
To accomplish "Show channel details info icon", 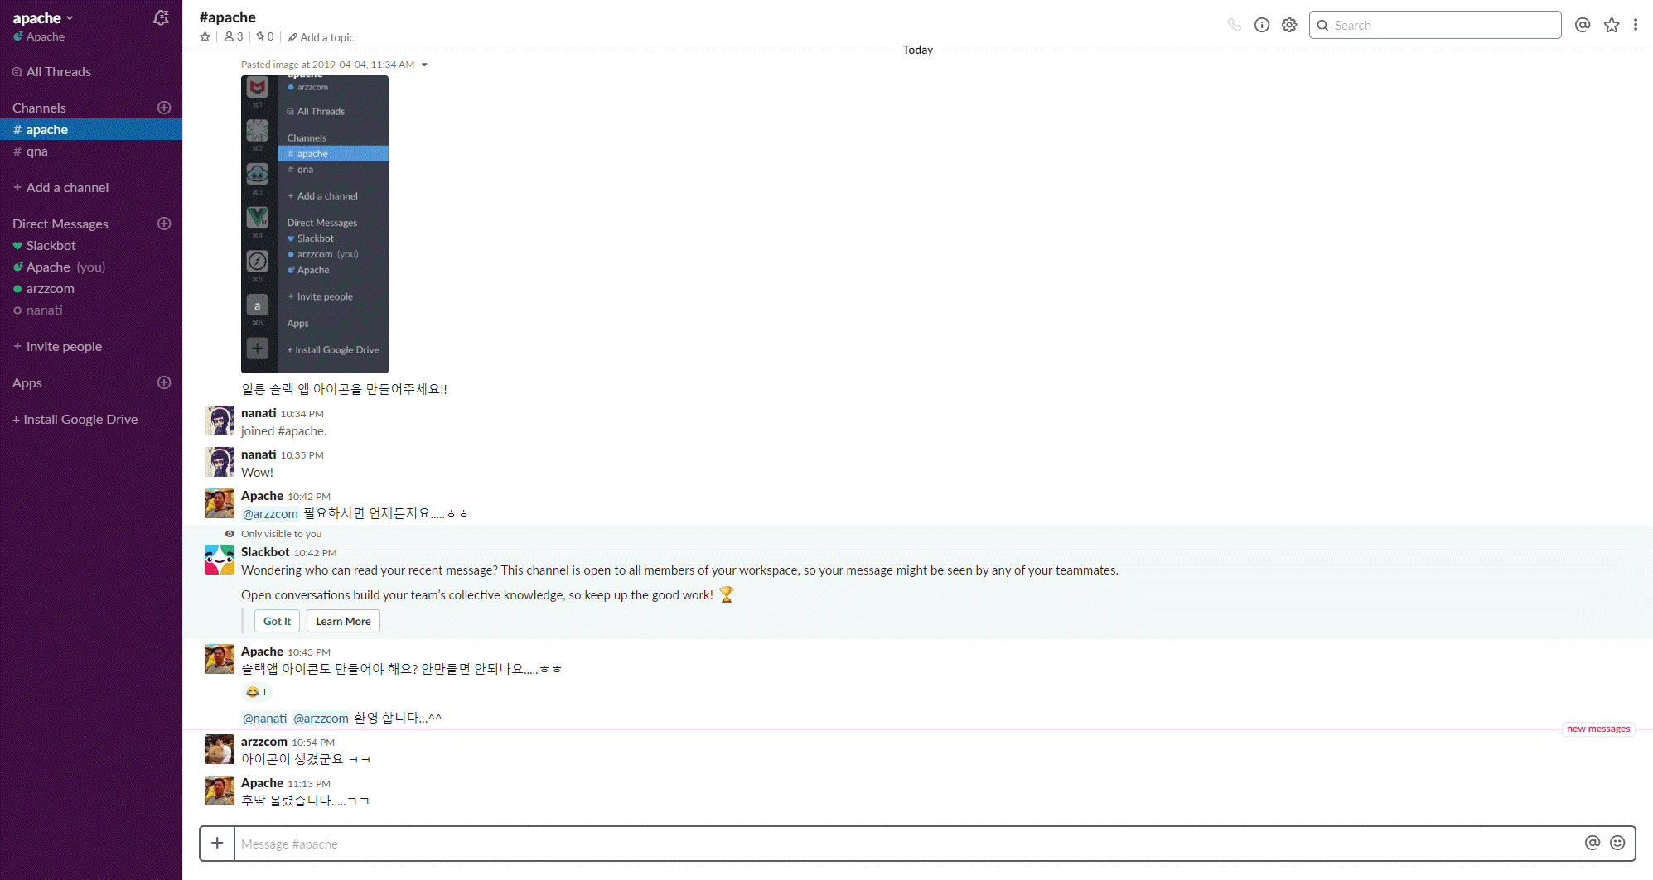I will (x=1262, y=25).
